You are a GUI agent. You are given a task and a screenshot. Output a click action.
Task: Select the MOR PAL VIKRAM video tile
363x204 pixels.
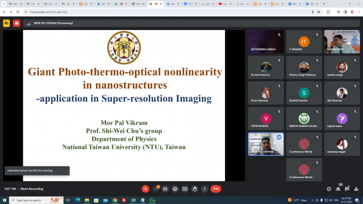point(266,144)
